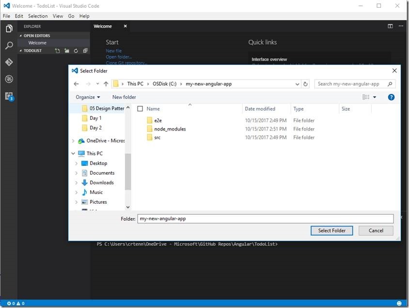Expand the Music tree node
Image resolution: width=409 pixels, height=308 pixels.
[x=76, y=193]
